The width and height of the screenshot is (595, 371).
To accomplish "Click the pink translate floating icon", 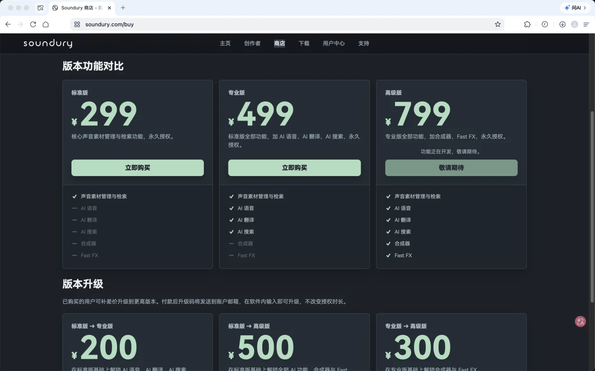I will point(580,322).
